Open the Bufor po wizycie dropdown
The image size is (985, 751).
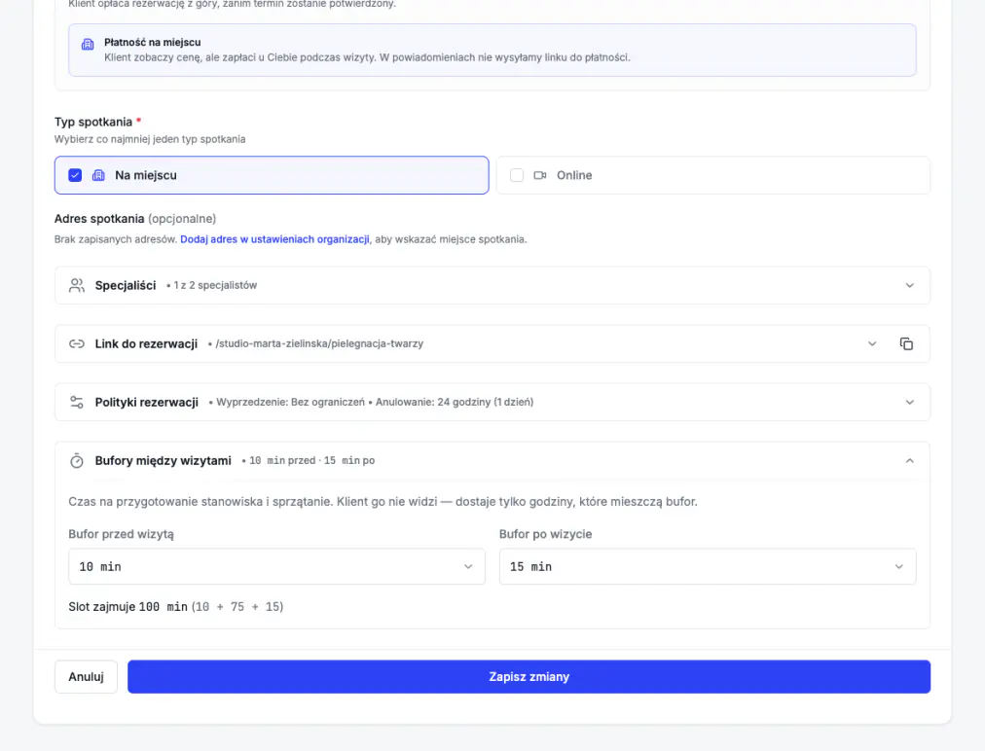[x=708, y=566]
